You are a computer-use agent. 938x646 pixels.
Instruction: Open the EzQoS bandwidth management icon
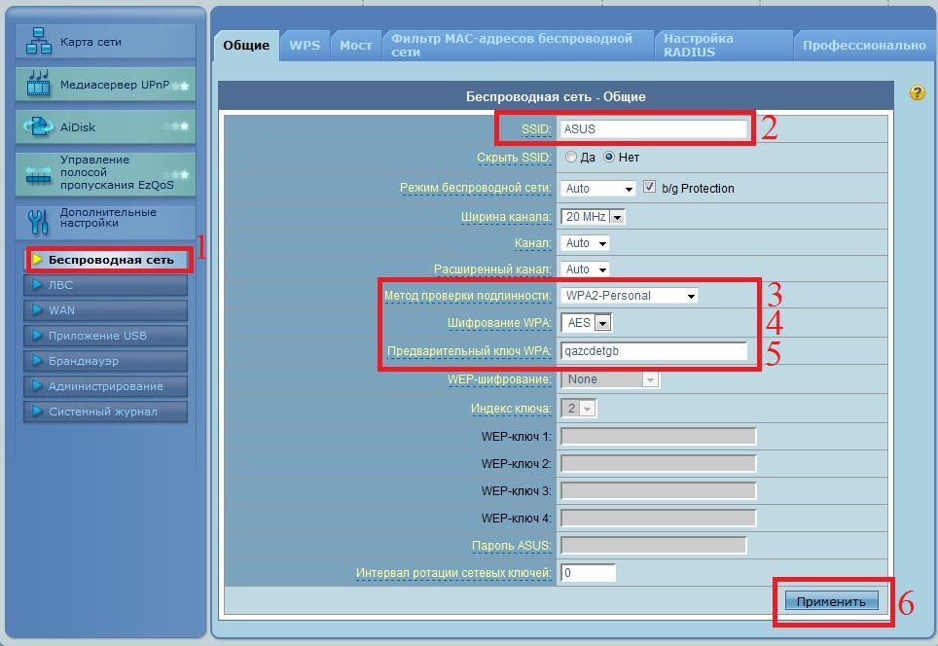pos(38,174)
